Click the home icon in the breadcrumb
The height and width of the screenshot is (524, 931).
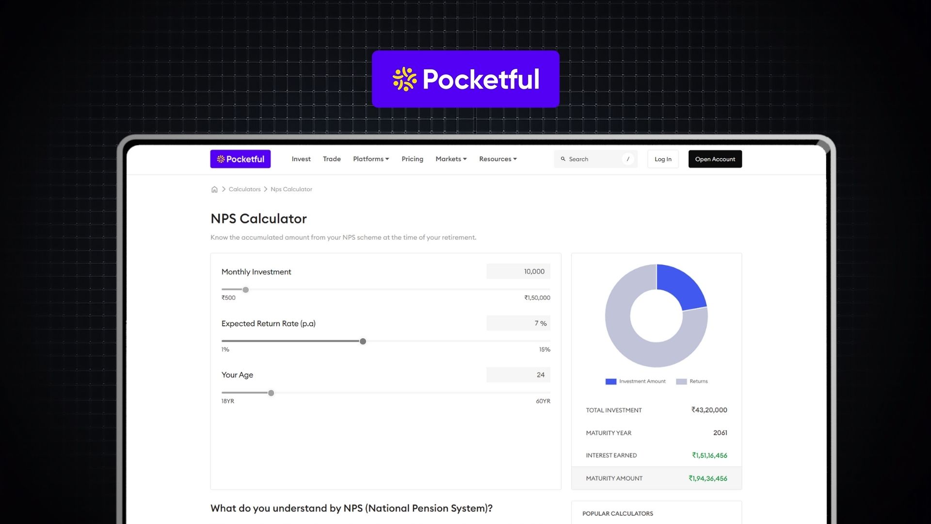[x=214, y=189]
